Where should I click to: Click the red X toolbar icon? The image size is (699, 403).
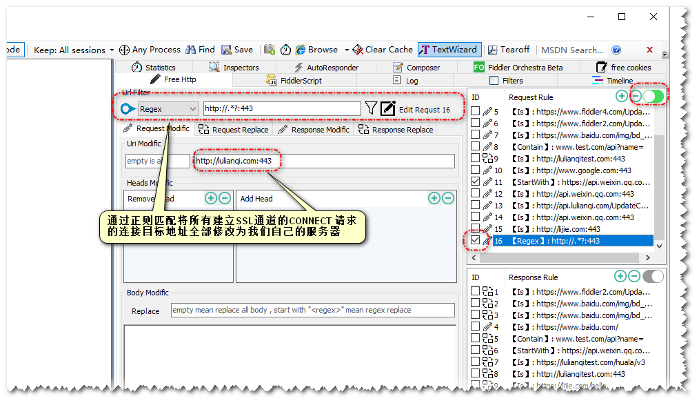[x=649, y=50]
